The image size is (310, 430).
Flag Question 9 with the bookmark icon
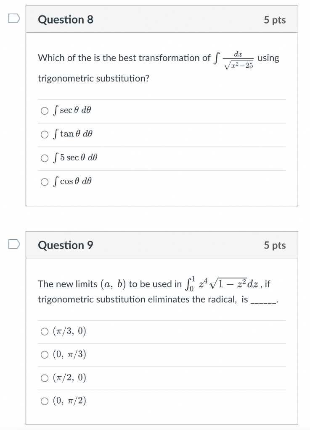point(14,244)
